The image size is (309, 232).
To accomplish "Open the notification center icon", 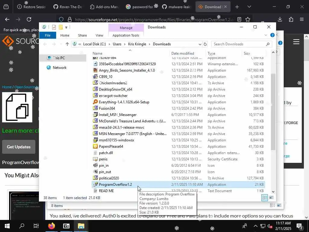I will click(x=299, y=226).
